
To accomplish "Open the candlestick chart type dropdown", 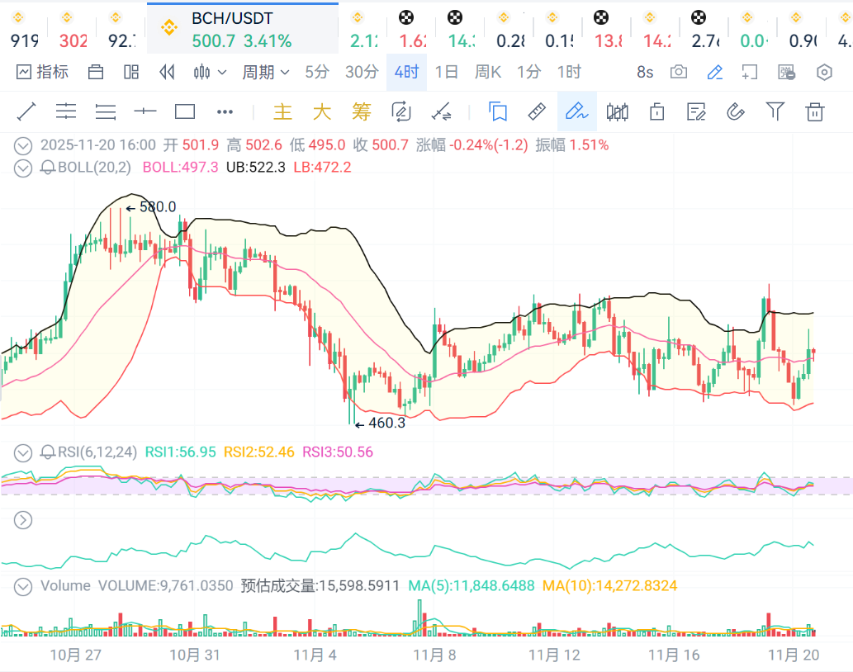I will [210, 73].
